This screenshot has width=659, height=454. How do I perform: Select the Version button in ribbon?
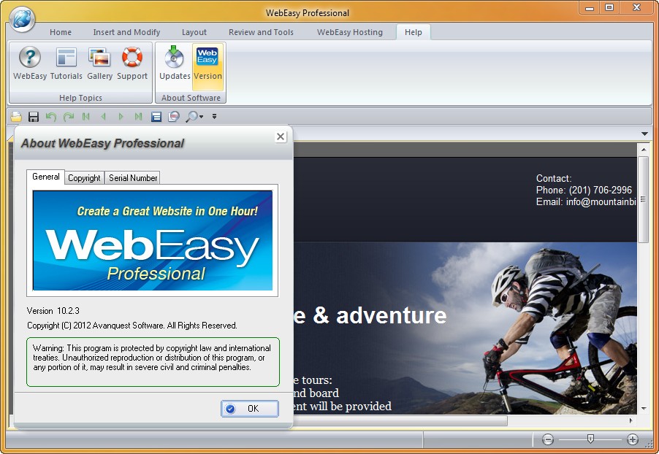[207, 66]
